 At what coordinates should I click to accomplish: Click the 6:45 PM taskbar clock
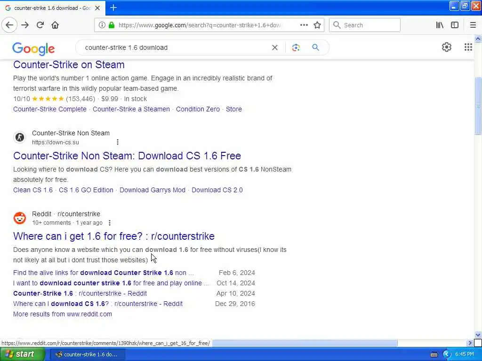pos(465,354)
